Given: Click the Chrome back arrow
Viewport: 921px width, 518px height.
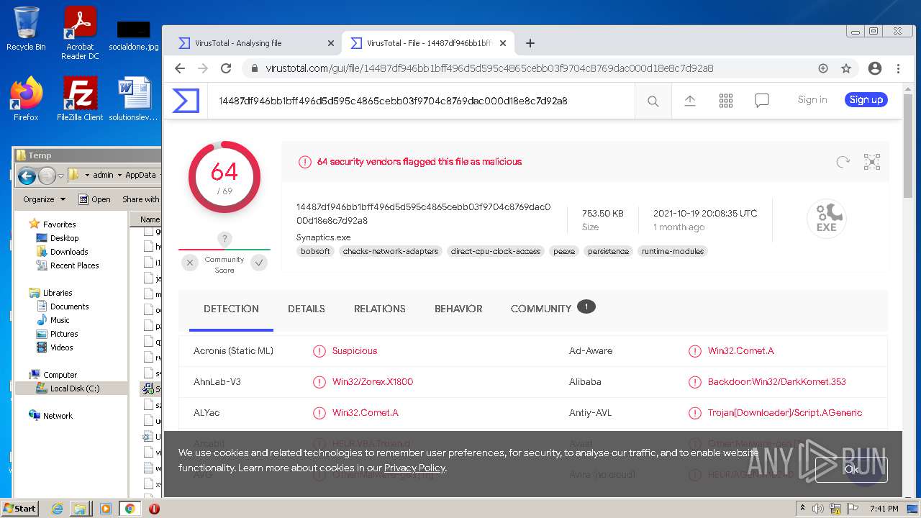Looking at the screenshot, I should point(180,68).
